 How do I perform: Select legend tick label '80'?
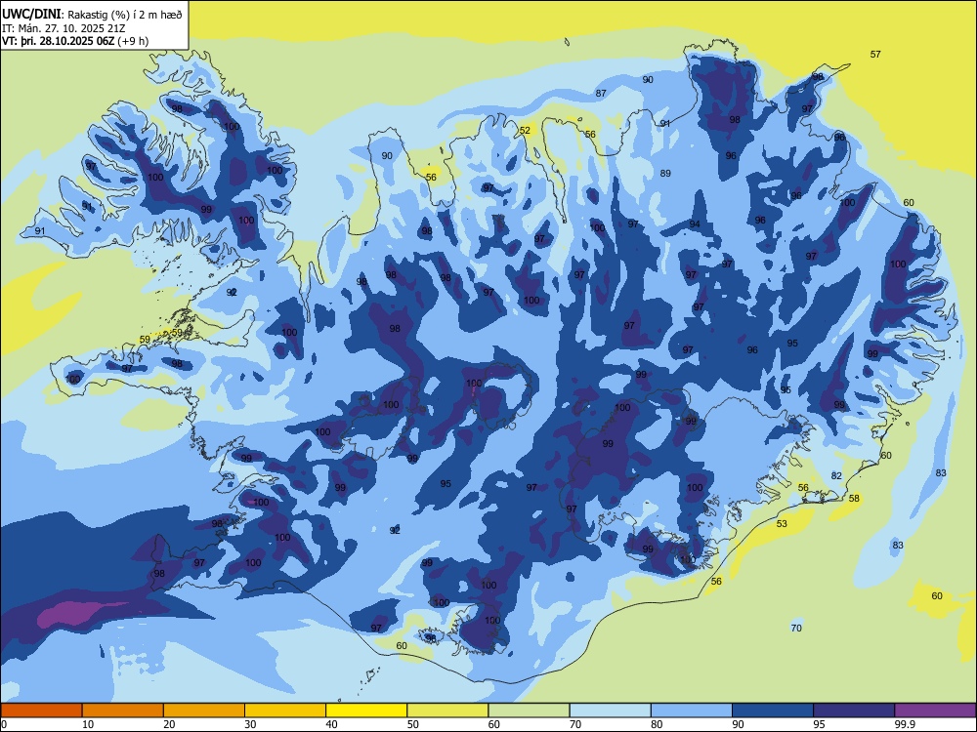tap(657, 724)
